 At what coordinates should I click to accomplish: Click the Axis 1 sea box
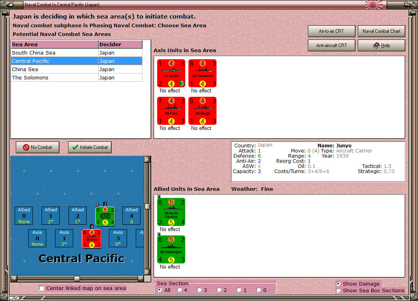coord(64,238)
